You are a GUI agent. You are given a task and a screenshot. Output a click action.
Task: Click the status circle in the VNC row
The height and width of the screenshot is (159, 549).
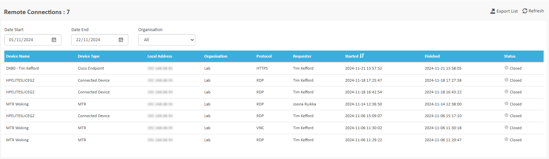click(506, 127)
